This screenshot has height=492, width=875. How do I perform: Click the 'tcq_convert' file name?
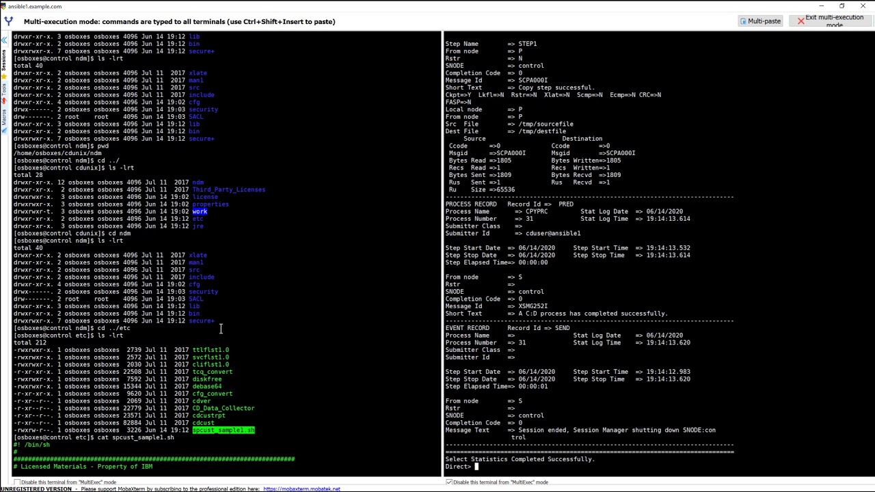(213, 372)
